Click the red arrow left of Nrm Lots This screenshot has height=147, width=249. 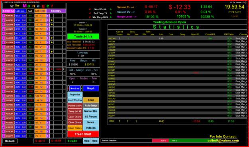click(x=69, y=88)
